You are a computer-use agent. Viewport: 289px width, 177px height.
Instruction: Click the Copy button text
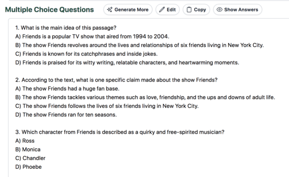[x=200, y=10]
